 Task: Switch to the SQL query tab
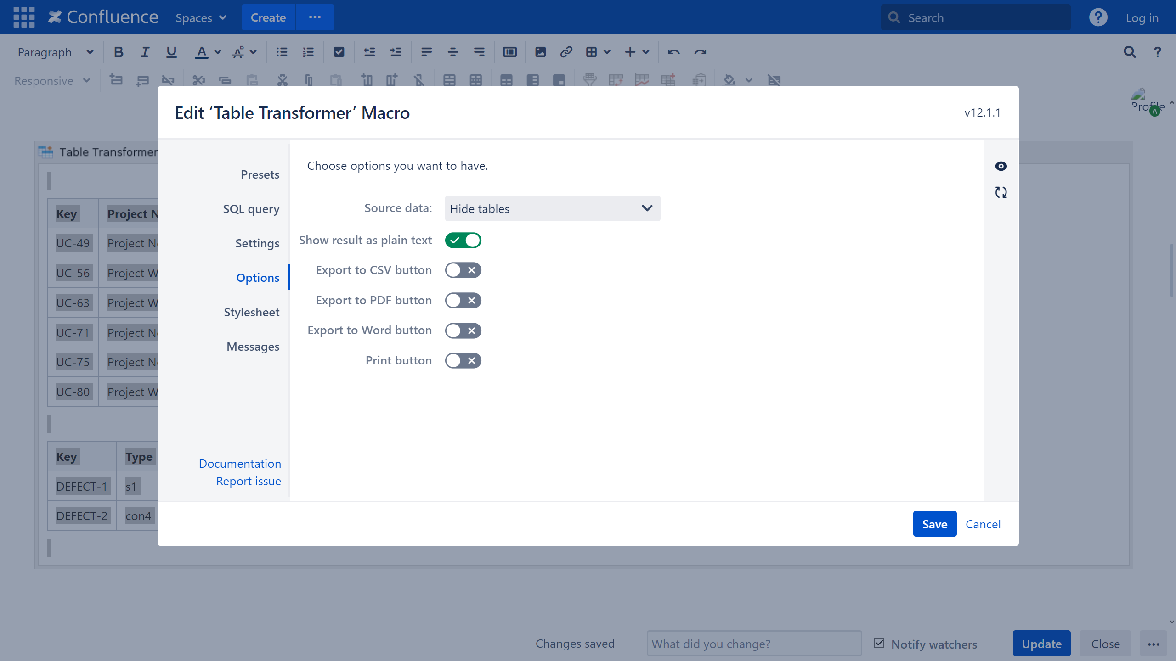251,209
